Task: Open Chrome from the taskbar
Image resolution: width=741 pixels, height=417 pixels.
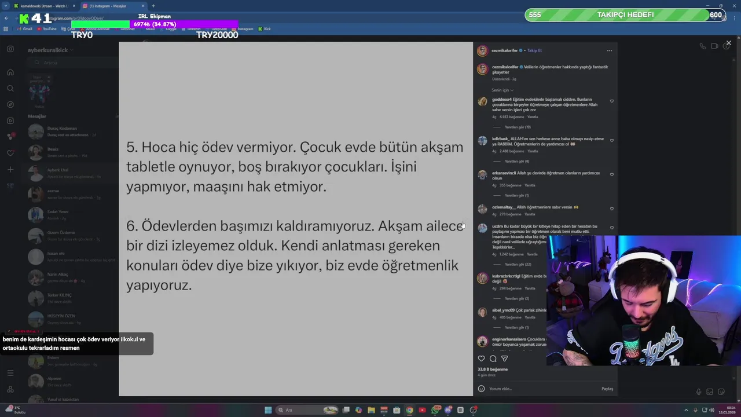Action: 409,410
